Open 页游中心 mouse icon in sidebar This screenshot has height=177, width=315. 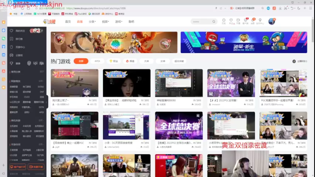[11, 47]
